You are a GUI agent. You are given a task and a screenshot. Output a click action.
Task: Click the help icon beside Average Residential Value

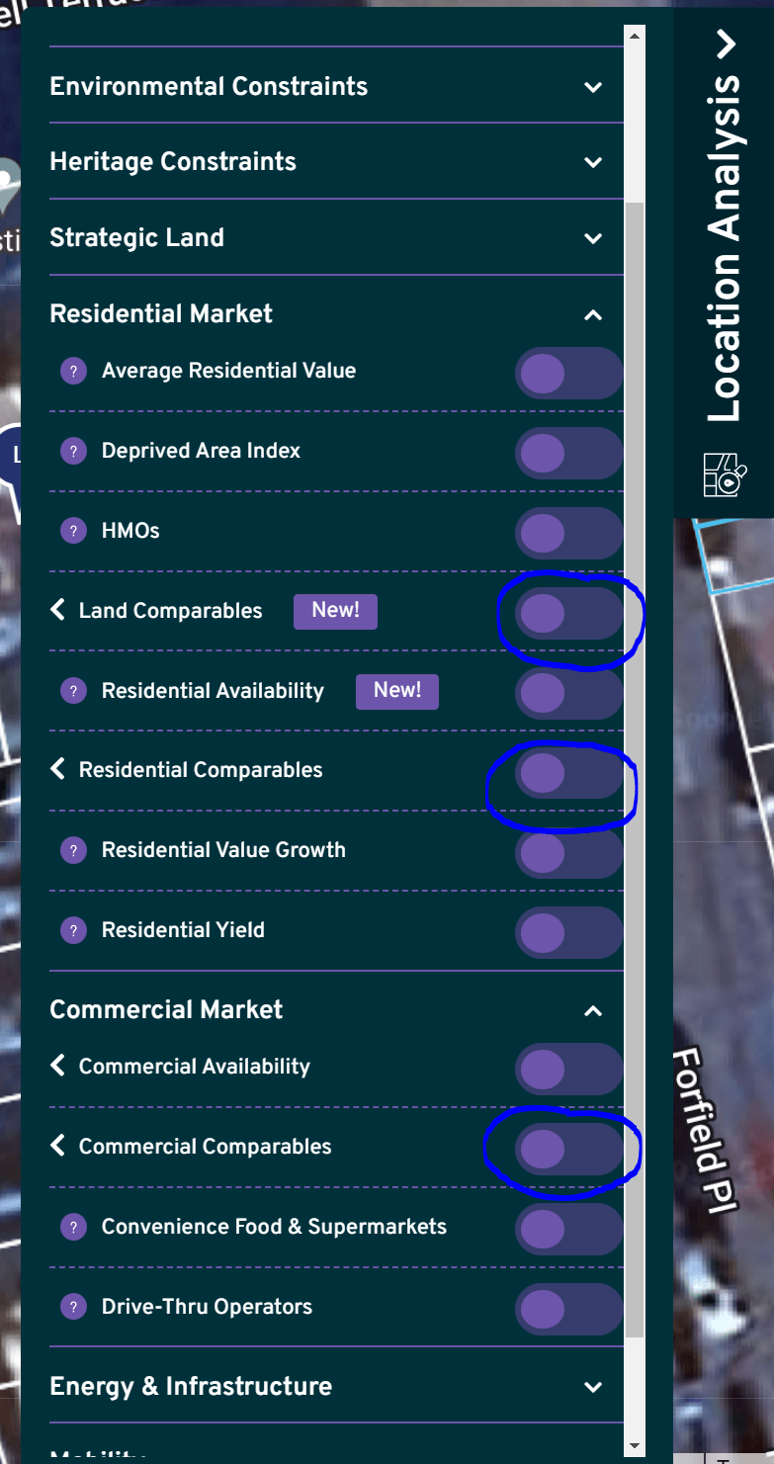(73, 373)
